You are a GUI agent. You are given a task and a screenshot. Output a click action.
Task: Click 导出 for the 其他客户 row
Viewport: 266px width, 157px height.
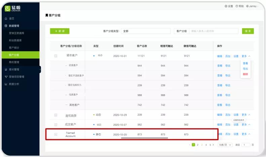click(228, 105)
